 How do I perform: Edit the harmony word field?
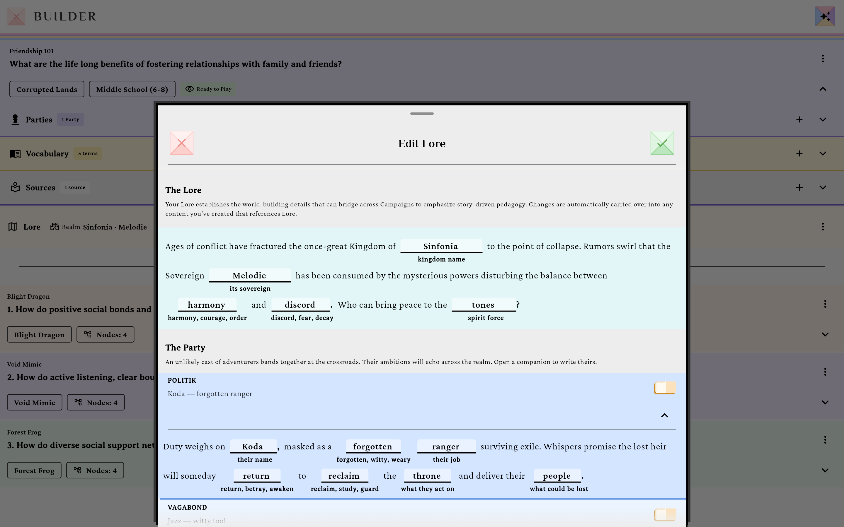(207, 304)
